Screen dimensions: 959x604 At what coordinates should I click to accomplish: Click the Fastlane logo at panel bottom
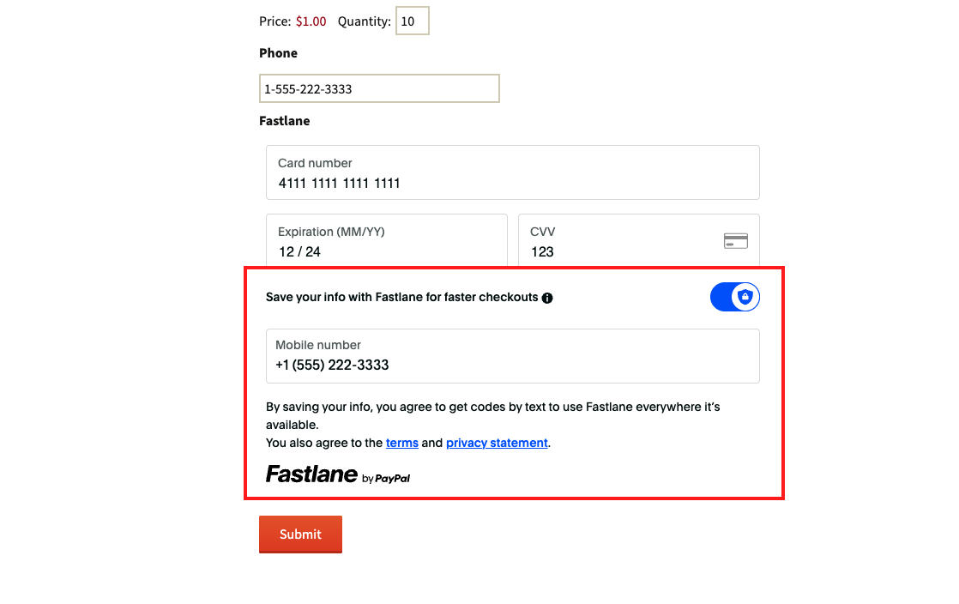pyautogui.click(x=312, y=474)
